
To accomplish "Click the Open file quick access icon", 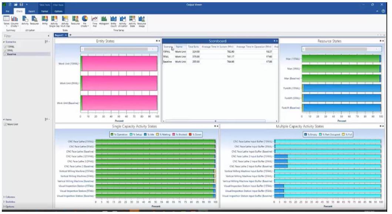I will tap(16, 4).
